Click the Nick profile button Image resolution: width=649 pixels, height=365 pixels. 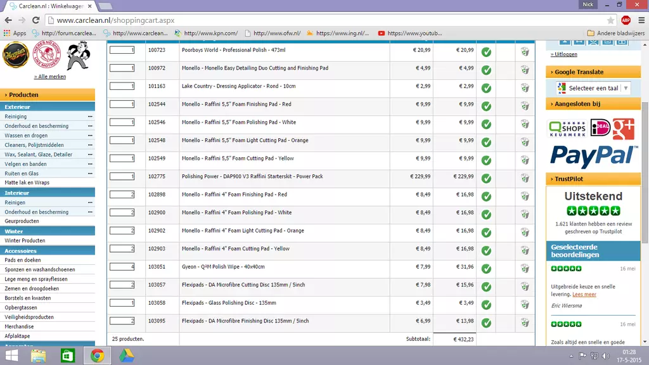pos(588,4)
